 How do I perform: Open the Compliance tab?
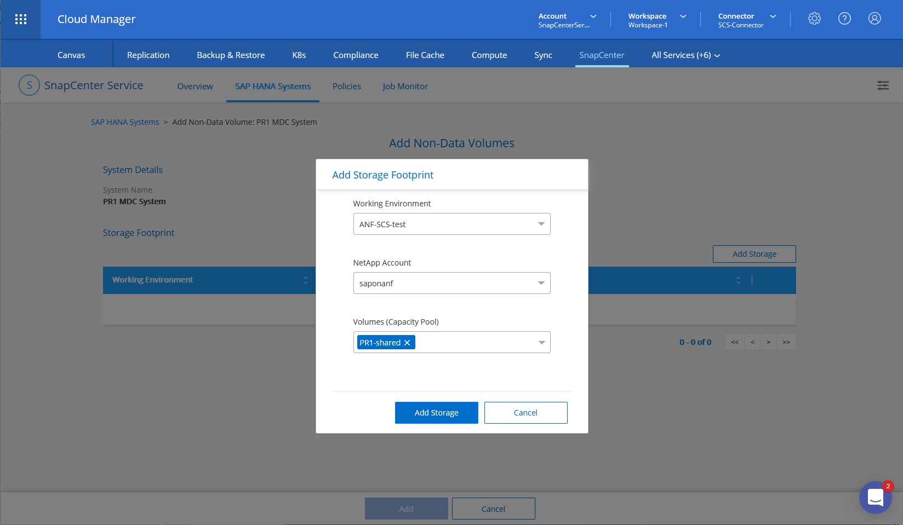(356, 55)
